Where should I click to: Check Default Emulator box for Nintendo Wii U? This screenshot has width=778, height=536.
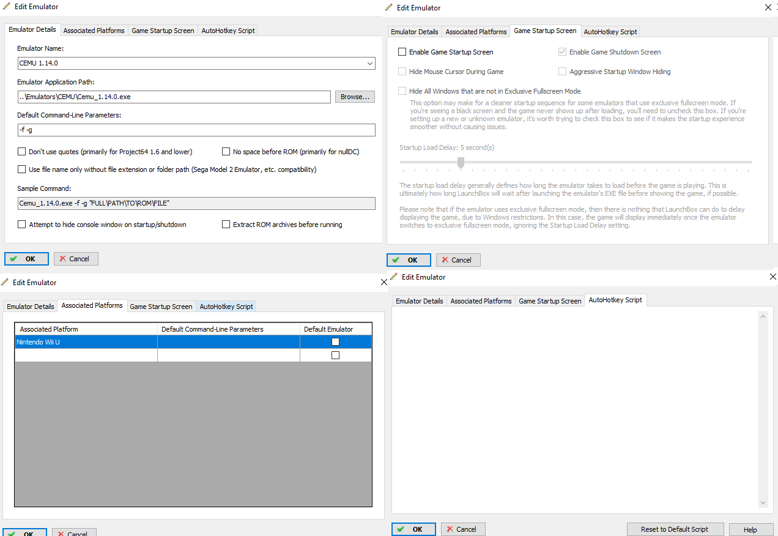[335, 342]
